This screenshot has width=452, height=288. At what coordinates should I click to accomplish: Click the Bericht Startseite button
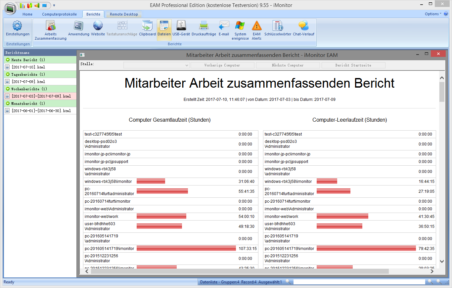[x=353, y=65]
